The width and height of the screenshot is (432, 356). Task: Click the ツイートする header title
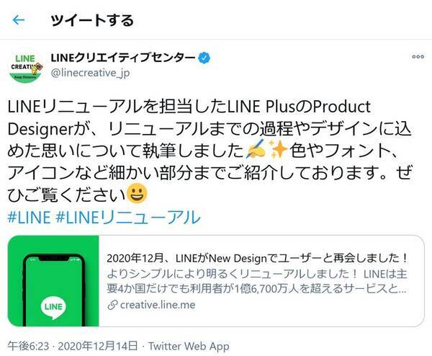click(x=92, y=20)
